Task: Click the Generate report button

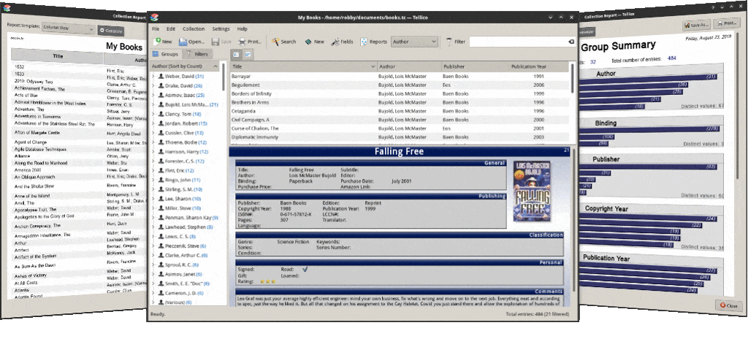Action: click(x=111, y=31)
